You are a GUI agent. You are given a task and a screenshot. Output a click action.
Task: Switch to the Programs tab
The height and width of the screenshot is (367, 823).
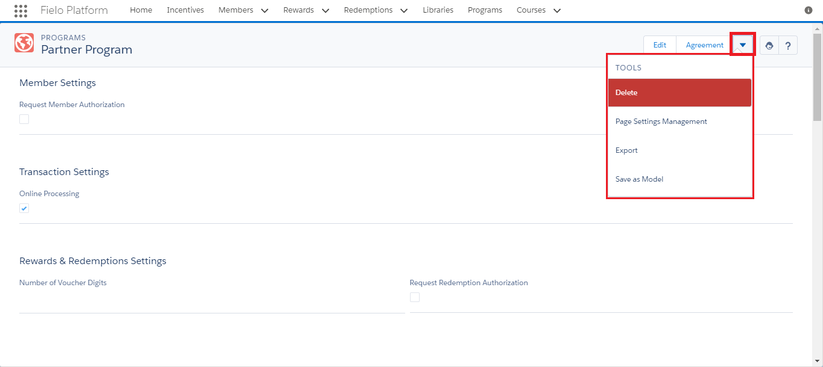485,10
